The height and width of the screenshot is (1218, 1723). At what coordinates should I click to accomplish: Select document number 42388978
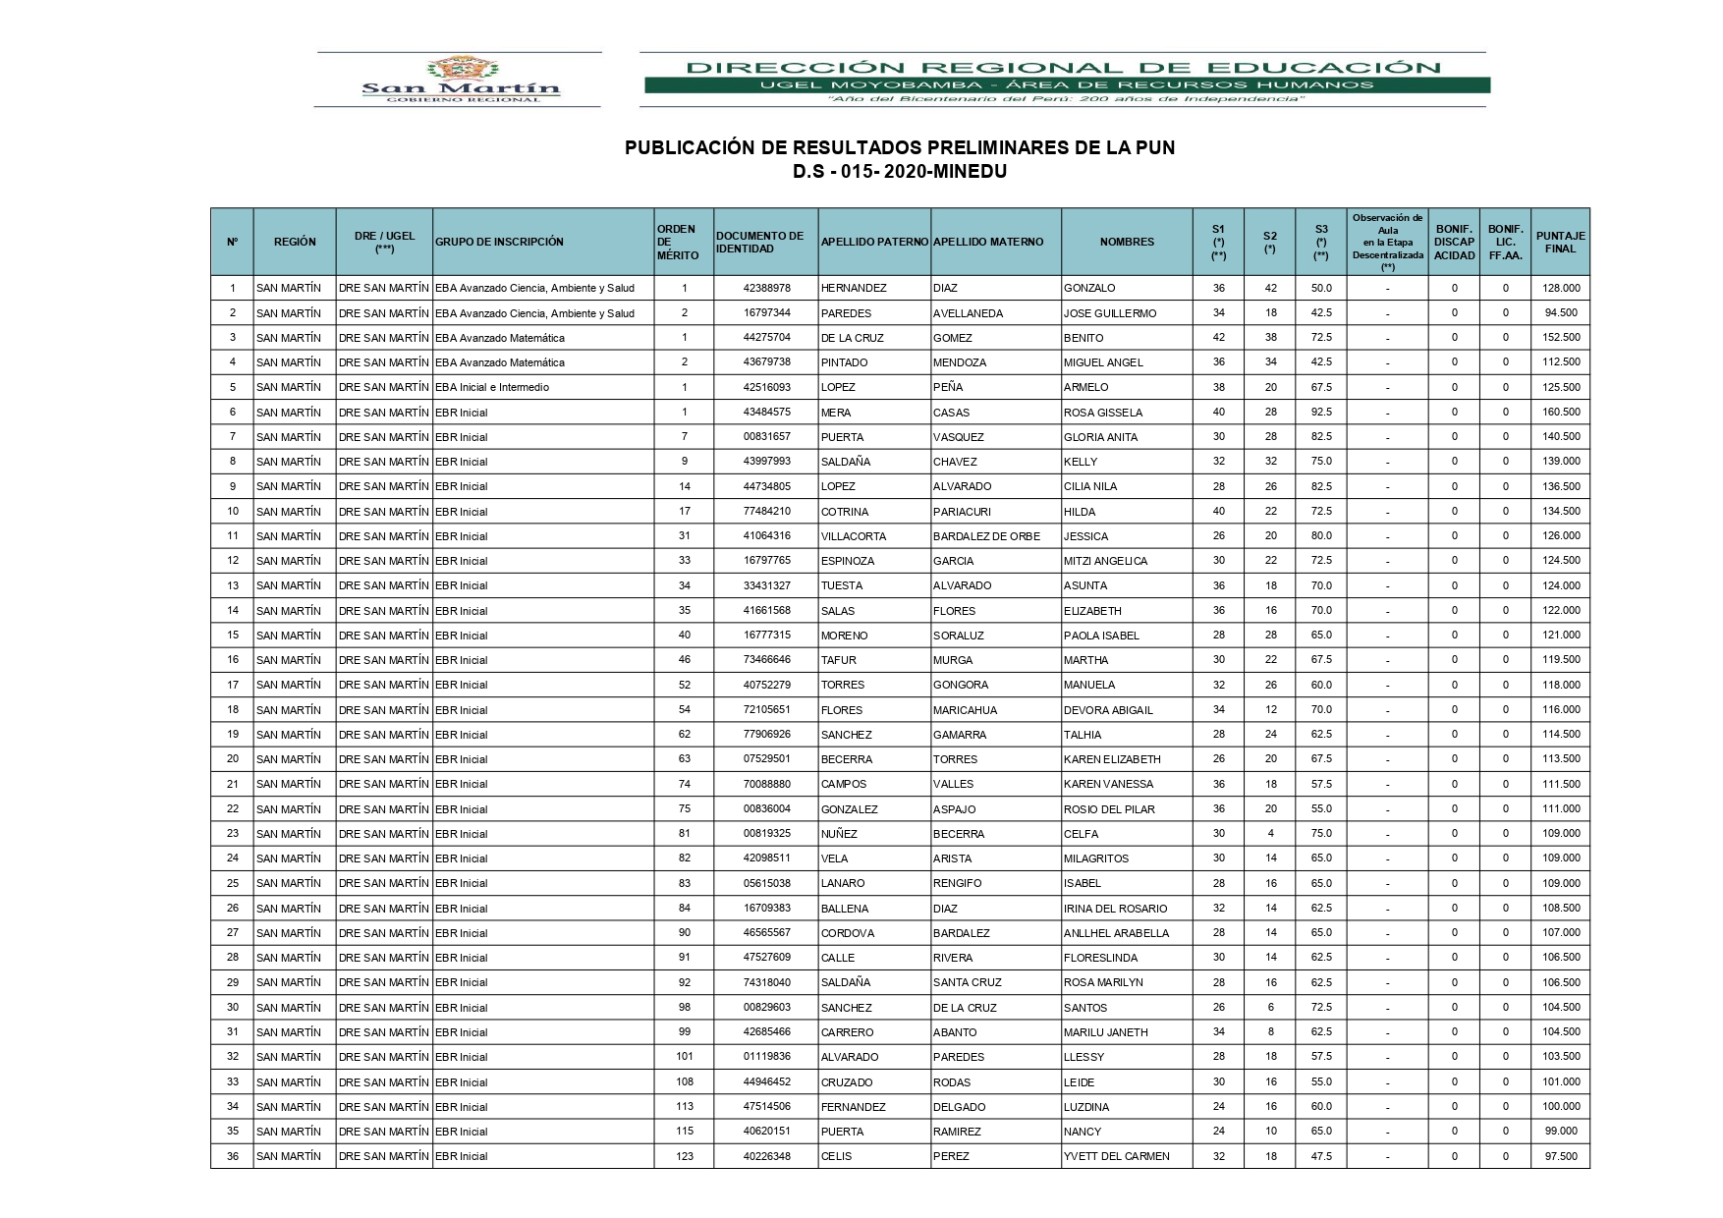(x=766, y=288)
